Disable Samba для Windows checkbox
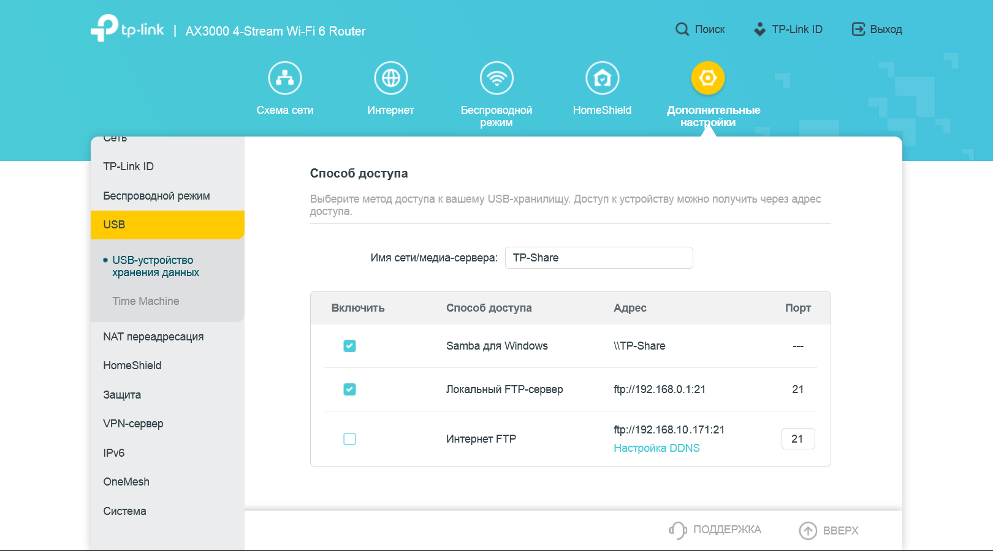The image size is (993, 551). click(x=349, y=346)
